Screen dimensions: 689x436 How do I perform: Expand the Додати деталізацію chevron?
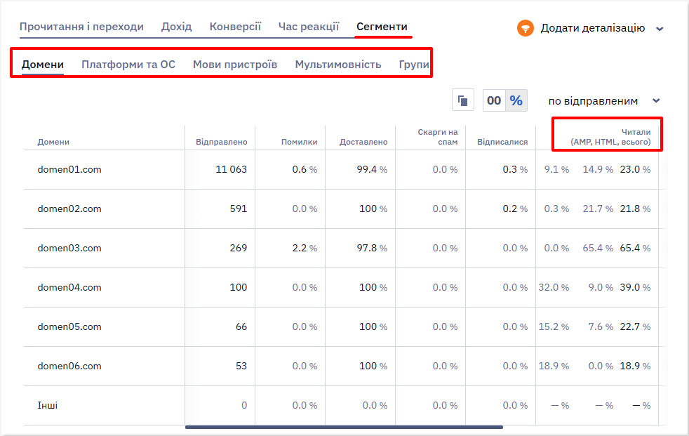tap(660, 29)
